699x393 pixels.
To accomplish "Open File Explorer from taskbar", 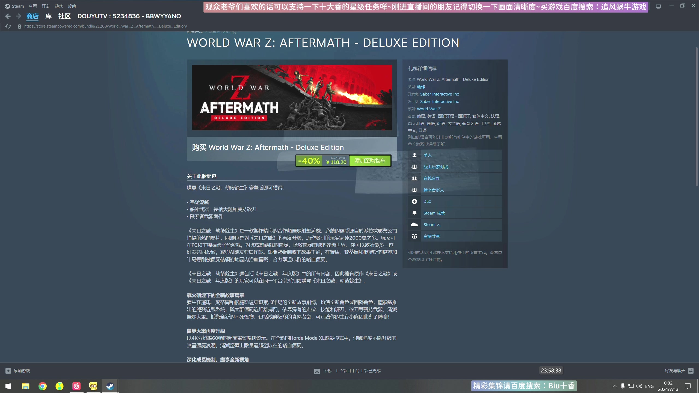I will [25, 386].
